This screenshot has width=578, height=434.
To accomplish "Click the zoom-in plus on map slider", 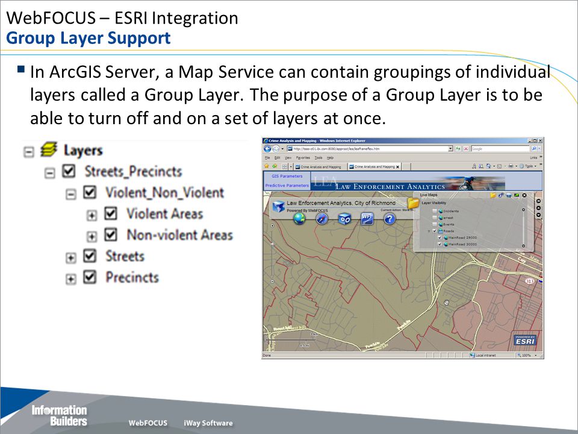I will coord(272,225).
